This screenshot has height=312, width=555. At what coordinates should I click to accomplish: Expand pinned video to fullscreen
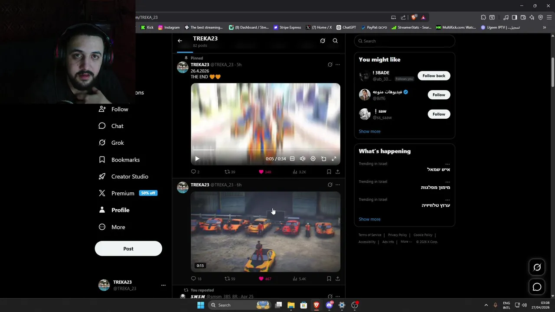(334, 159)
